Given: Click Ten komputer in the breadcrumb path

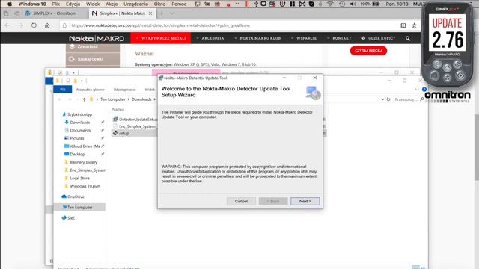Looking at the screenshot, I should [113, 99].
